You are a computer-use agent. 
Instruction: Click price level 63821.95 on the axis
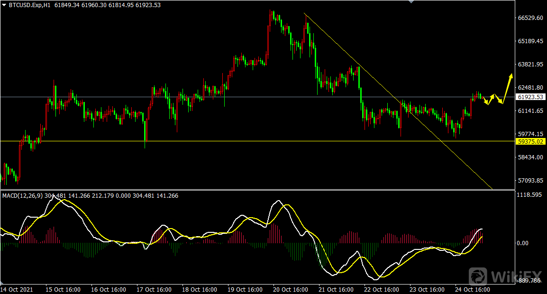pos(530,64)
